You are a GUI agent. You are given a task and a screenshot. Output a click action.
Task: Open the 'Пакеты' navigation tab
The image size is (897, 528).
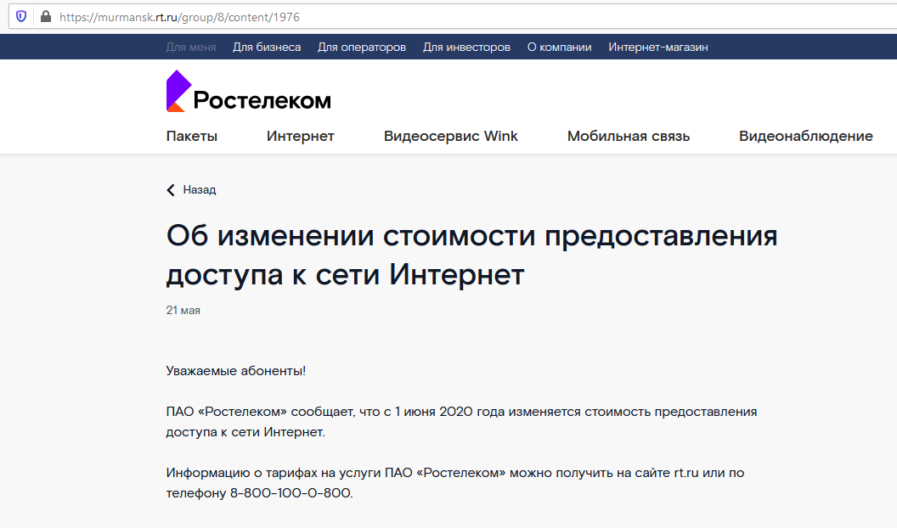click(x=192, y=136)
